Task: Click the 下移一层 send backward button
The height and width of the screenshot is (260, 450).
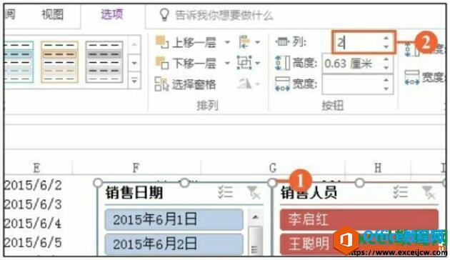Action: pos(186,63)
